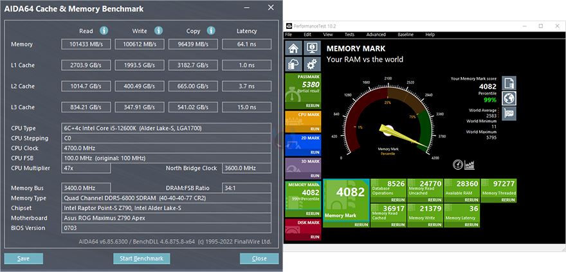Image resolution: width=566 pixels, height=272 pixels.
Task: Open the Advanced menu
Action: pos(376,35)
